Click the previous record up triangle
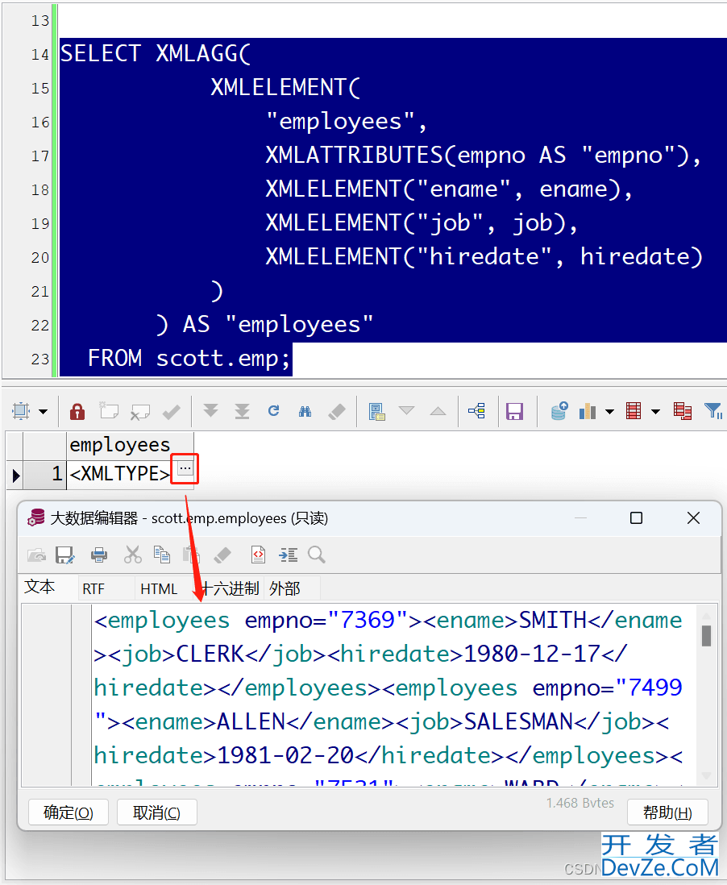 tap(438, 410)
